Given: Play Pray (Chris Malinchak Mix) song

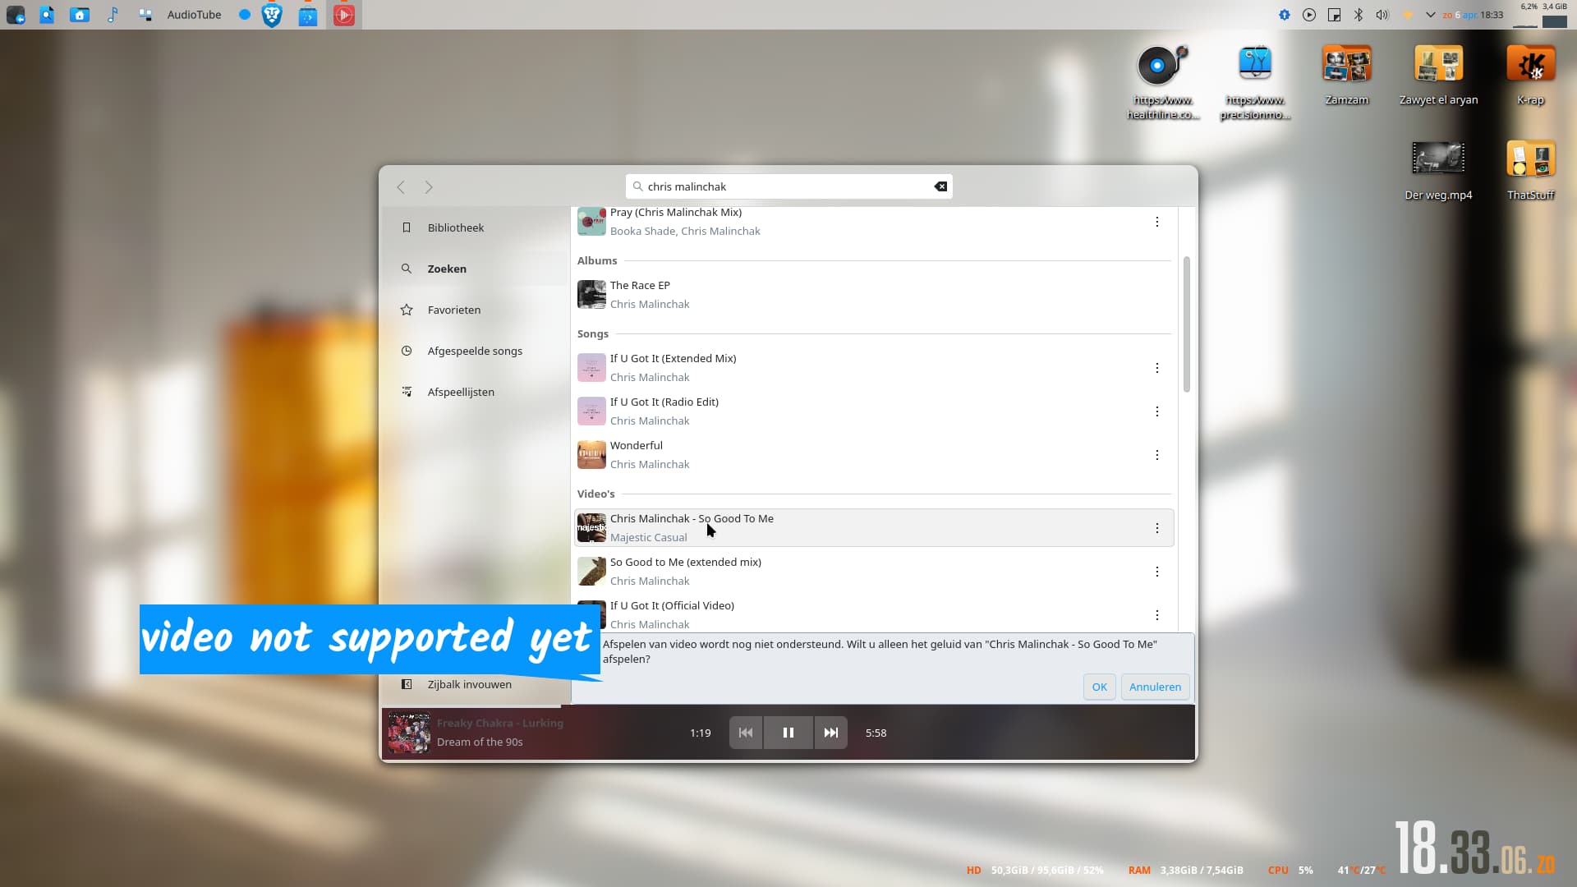Looking at the screenshot, I should coord(874,222).
